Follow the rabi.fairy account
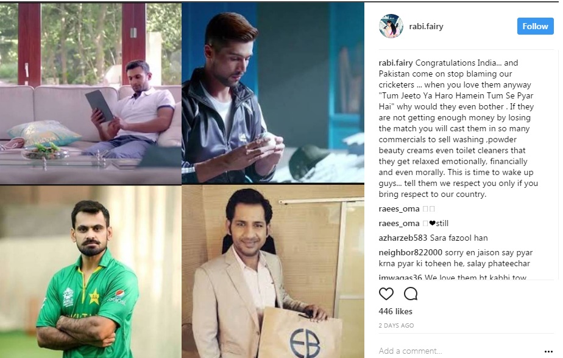 tap(535, 26)
